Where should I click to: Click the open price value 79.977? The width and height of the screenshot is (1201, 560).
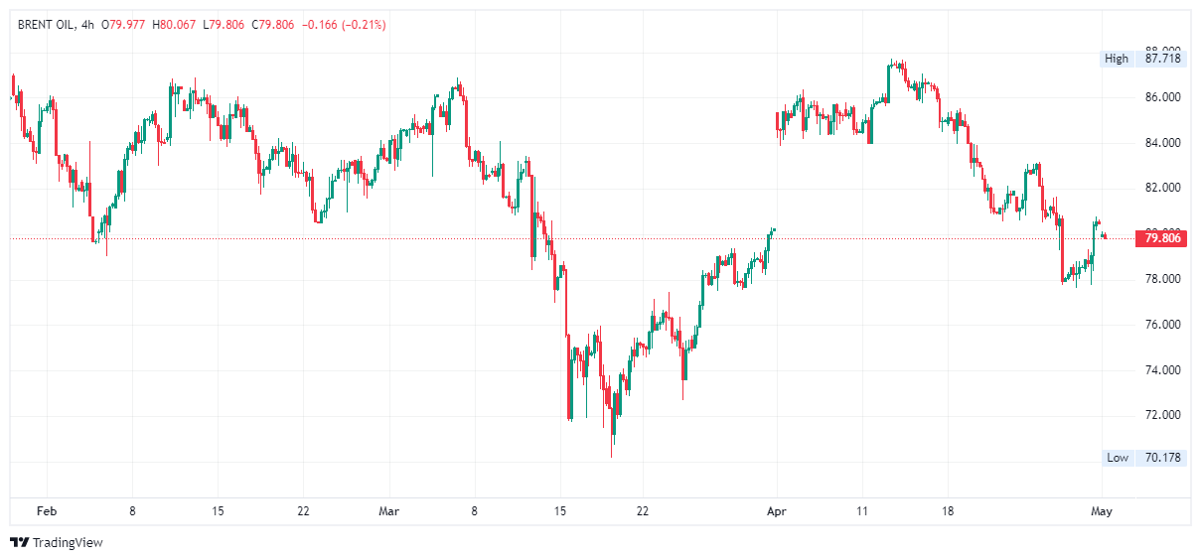[127, 24]
